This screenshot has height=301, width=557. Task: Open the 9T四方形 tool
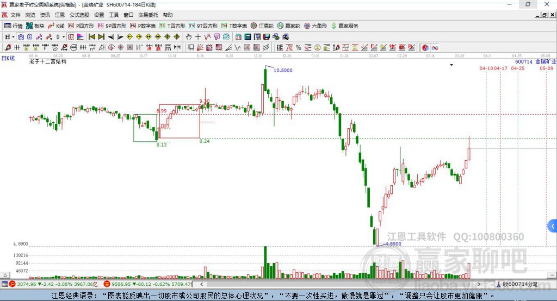pyautogui.click(x=203, y=26)
